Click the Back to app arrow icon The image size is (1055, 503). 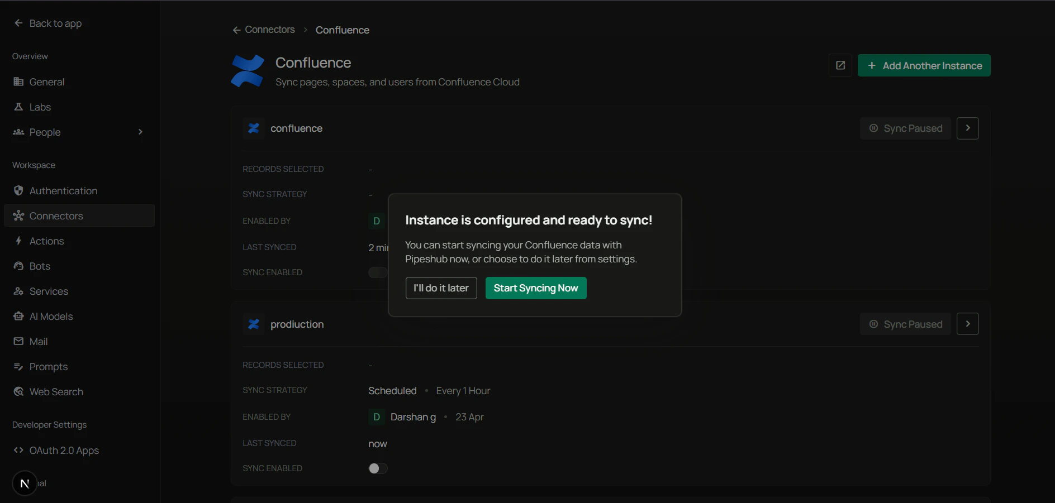pos(18,23)
